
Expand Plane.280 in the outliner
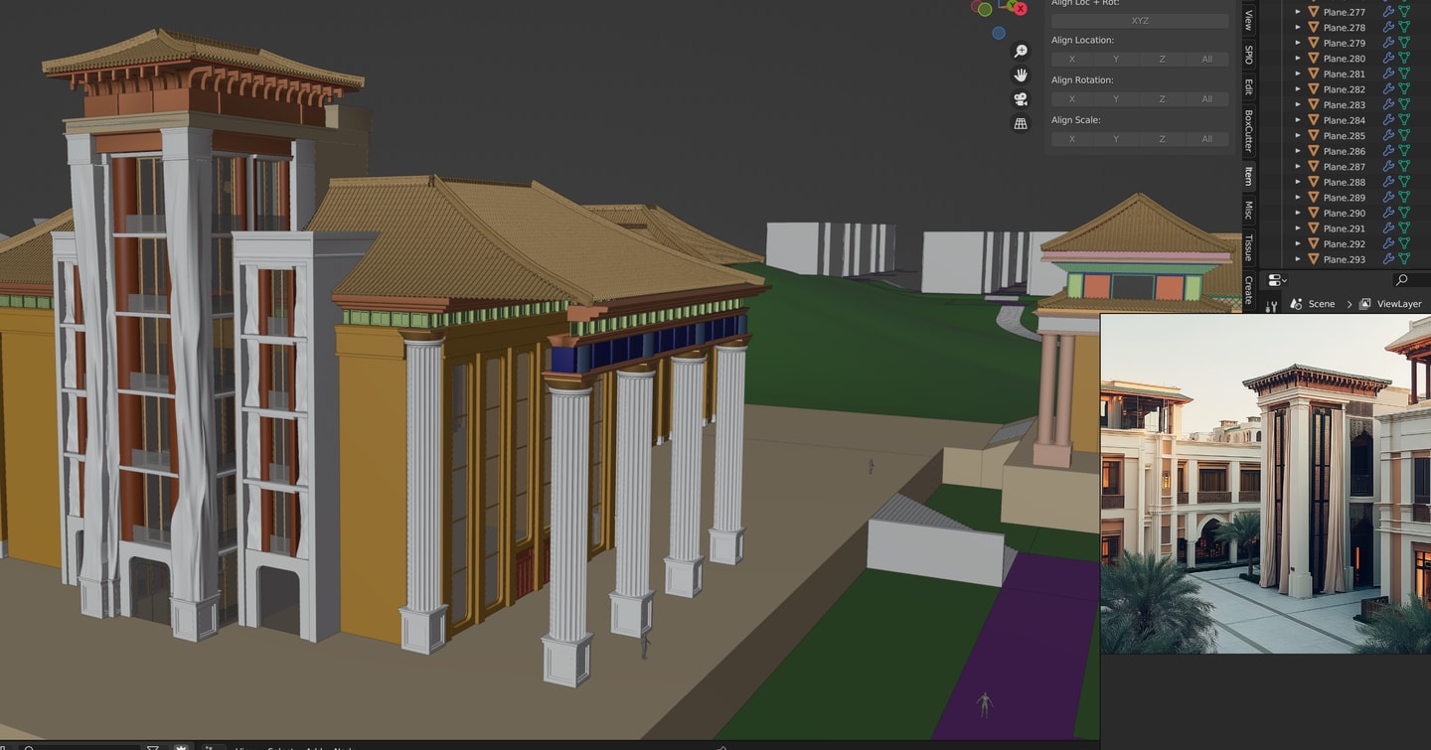(1296, 59)
